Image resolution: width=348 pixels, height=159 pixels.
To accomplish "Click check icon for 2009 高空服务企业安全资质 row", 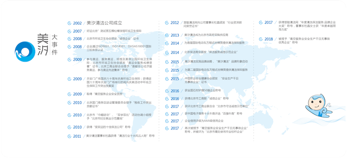I will click(x=69, y=94).
